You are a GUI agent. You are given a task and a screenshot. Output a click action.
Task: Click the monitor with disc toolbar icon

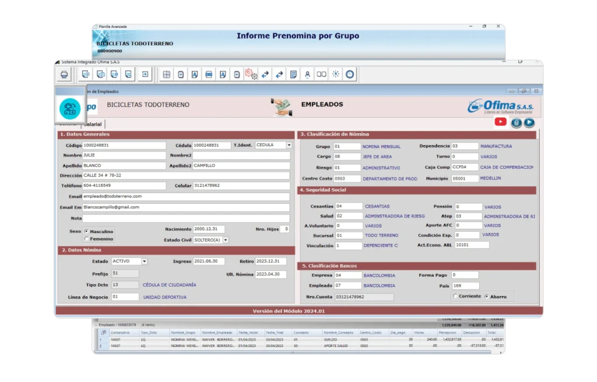[x=86, y=74]
